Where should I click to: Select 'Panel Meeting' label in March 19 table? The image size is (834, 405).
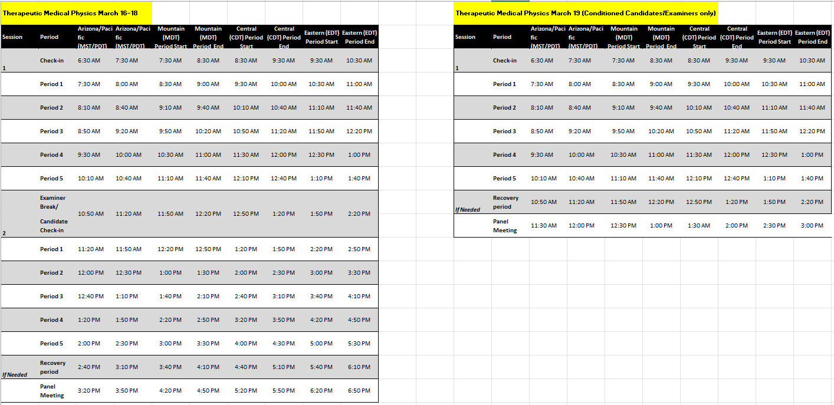tap(505, 226)
